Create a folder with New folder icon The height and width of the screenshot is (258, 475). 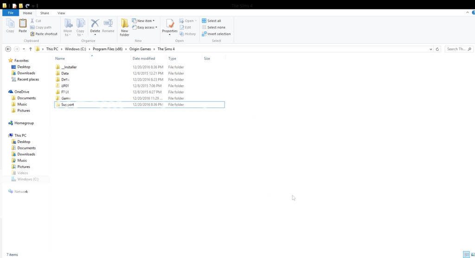(124, 27)
